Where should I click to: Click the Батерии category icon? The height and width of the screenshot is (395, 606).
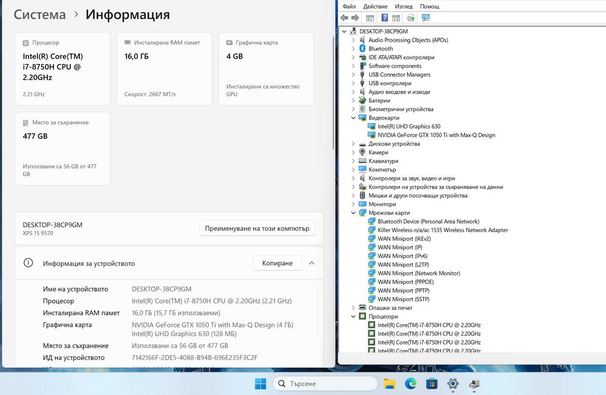[362, 100]
